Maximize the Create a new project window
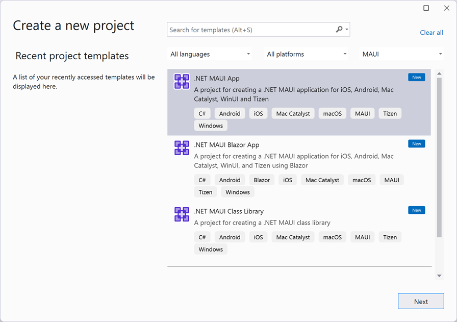 click(x=426, y=8)
